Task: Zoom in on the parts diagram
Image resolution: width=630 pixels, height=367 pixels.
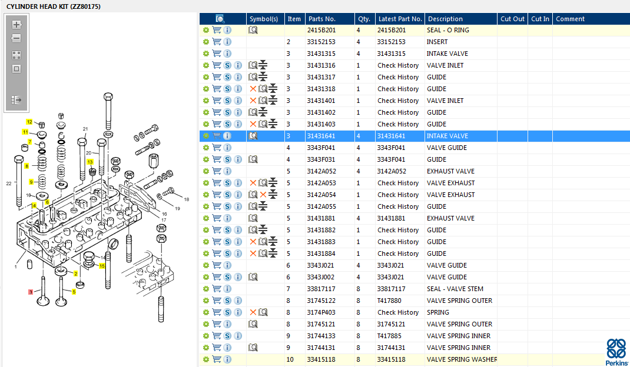Action: coord(16,25)
